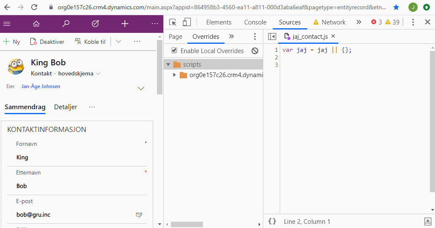The width and height of the screenshot is (435, 228).
Task: Open the Sources panel tab
Action: 289,22
